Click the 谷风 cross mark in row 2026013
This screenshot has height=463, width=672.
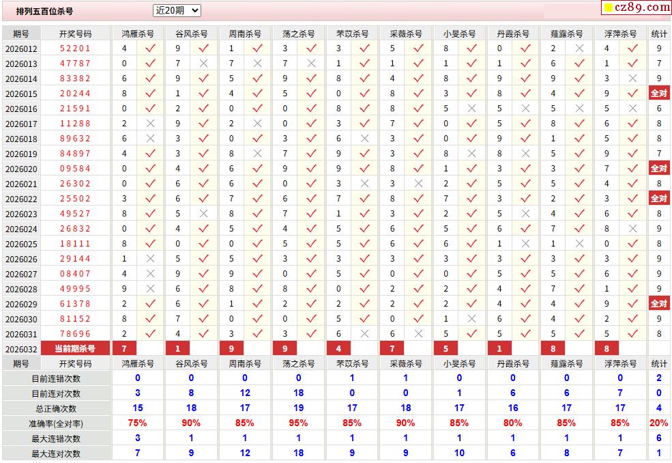click(x=204, y=64)
